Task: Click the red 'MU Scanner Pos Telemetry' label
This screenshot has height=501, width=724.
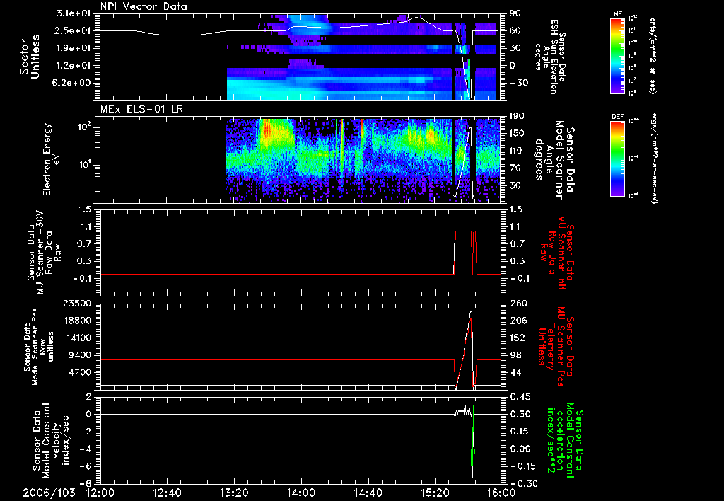Action: pyautogui.click(x=556, y=347)
